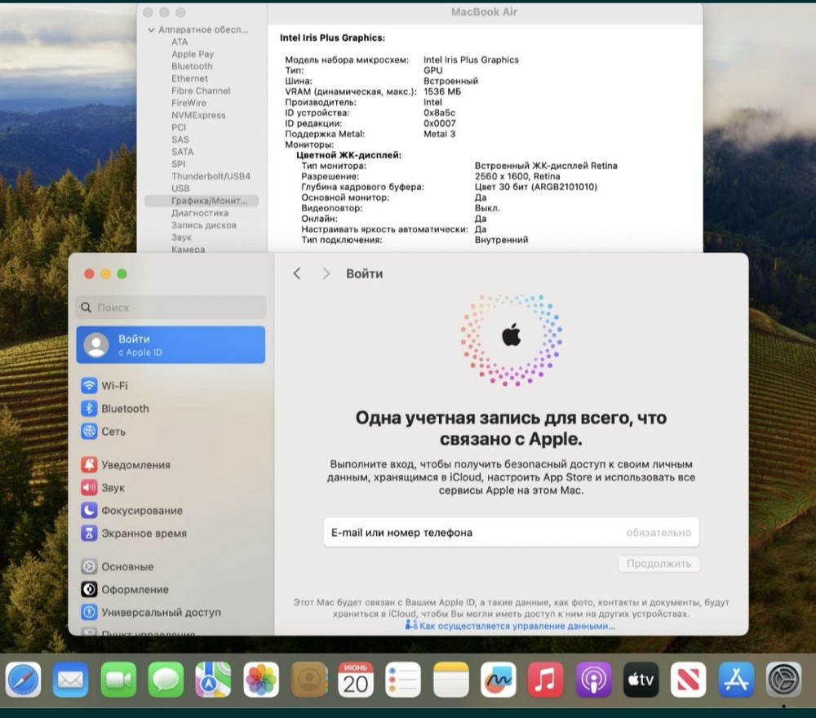
Task: Open Экранное время settings
Action: coord(140,533)
